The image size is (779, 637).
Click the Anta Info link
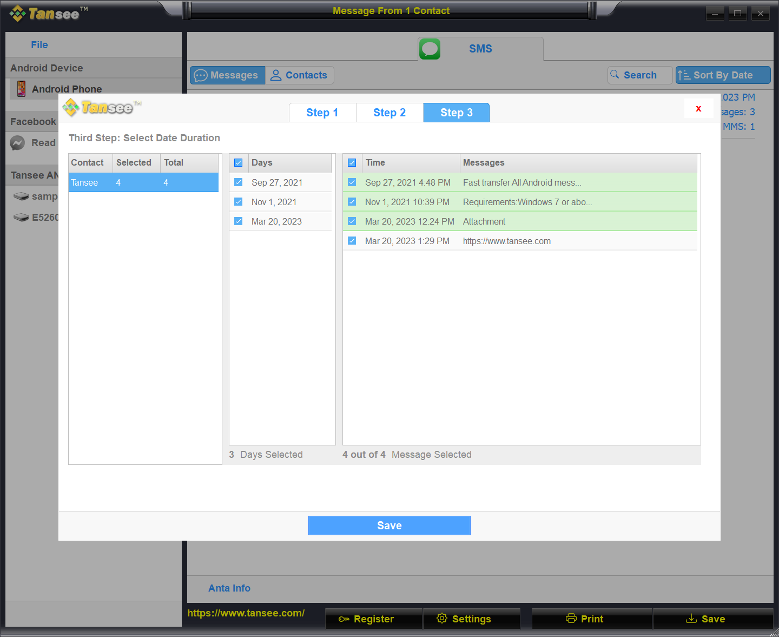click(229, 588)
